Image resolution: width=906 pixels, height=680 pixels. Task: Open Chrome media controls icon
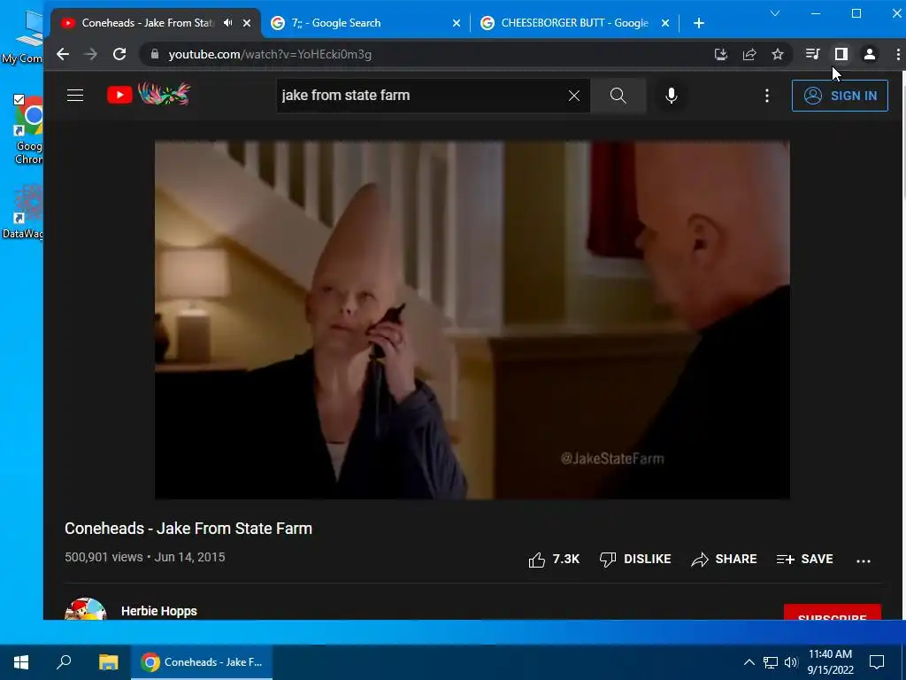[x=812, y=54]
